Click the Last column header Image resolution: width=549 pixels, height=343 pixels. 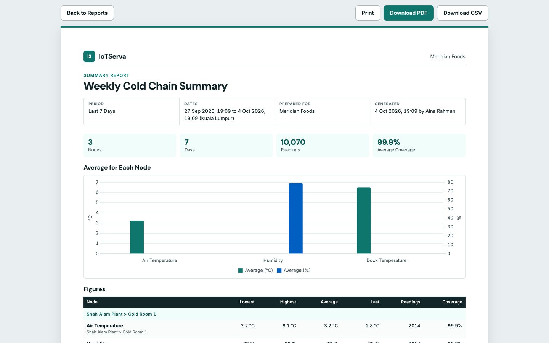pyautogui.click(x=375, y=302)
